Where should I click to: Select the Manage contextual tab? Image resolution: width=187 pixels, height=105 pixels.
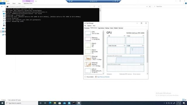pos(28,1)
